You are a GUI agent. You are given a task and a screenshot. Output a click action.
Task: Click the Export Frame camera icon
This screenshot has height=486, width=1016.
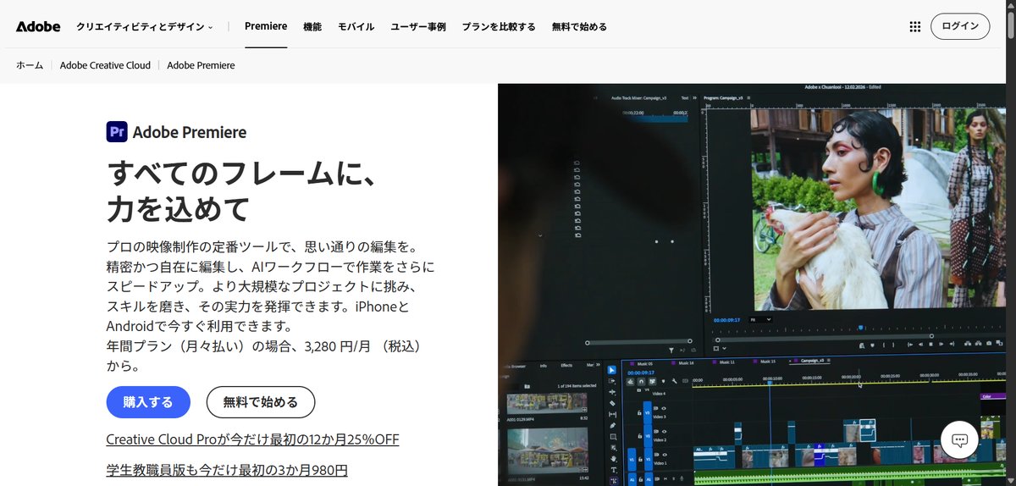[x=989, y=344]
